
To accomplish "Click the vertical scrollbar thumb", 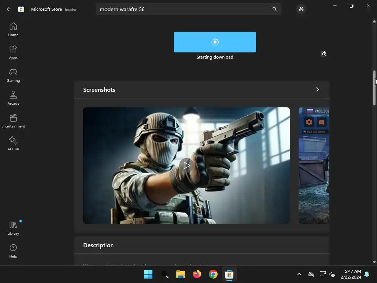I will [x=374, y=88].
